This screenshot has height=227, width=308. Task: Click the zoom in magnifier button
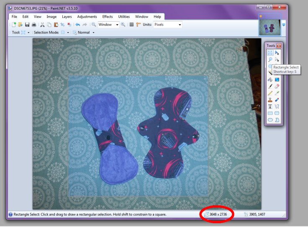123,25
